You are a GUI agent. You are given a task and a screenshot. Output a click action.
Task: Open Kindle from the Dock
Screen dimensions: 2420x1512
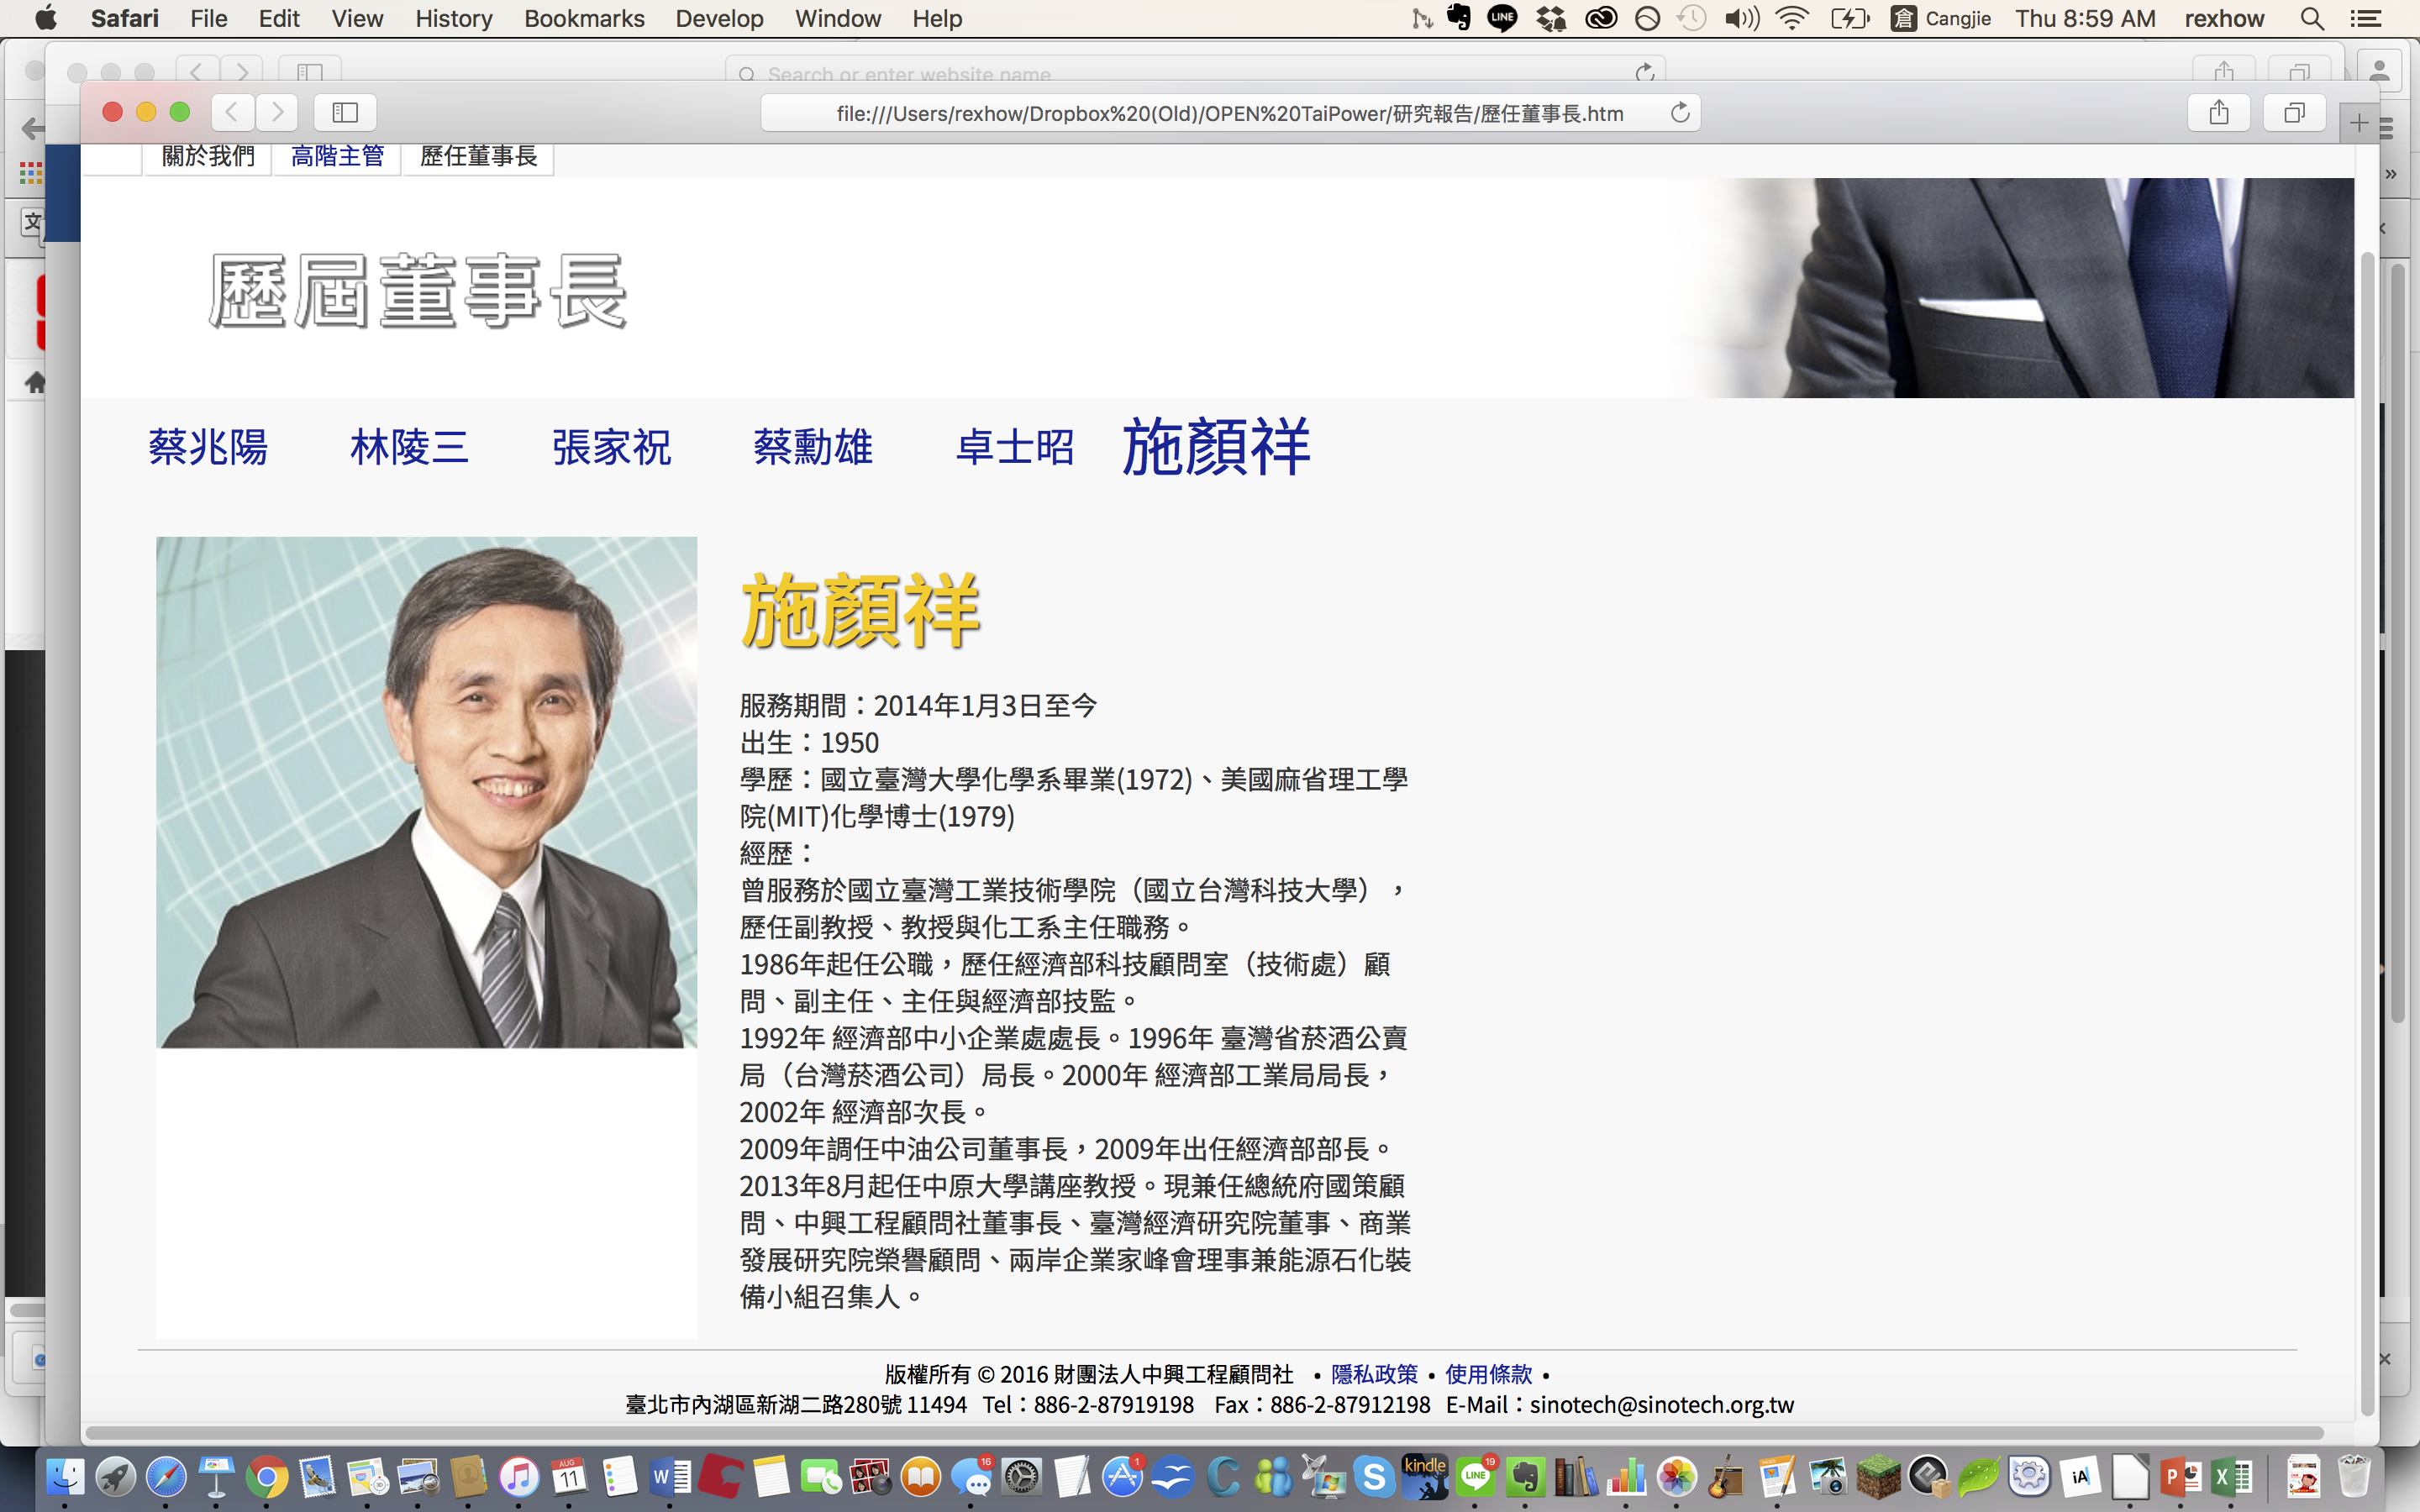(1425, 1476)
